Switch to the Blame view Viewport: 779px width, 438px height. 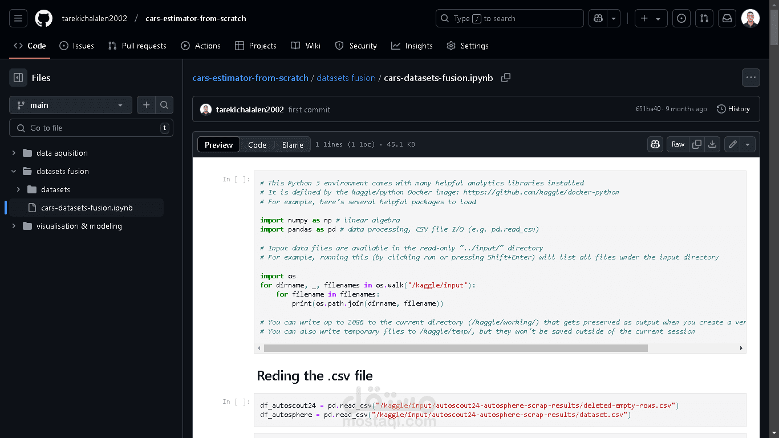293,145
